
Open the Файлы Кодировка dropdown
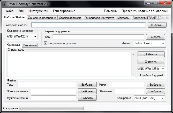click(149, 98)
